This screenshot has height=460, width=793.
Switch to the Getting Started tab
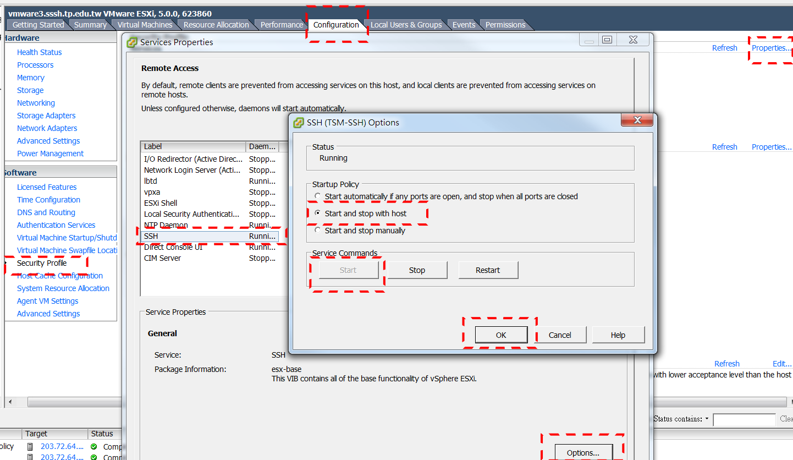click(x=38, y=25)
